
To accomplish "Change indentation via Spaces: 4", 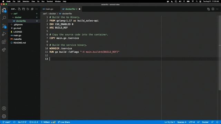I will point(182,122).
